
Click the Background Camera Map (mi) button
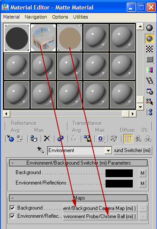100,208
